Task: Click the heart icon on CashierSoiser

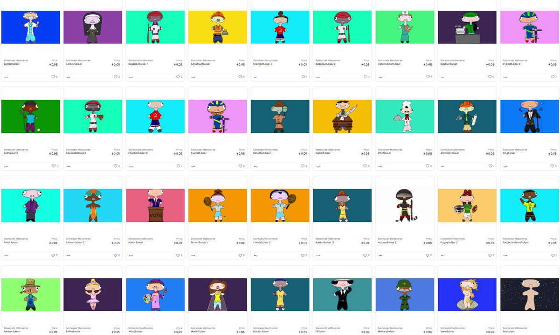Action: [x=490, y=77]
